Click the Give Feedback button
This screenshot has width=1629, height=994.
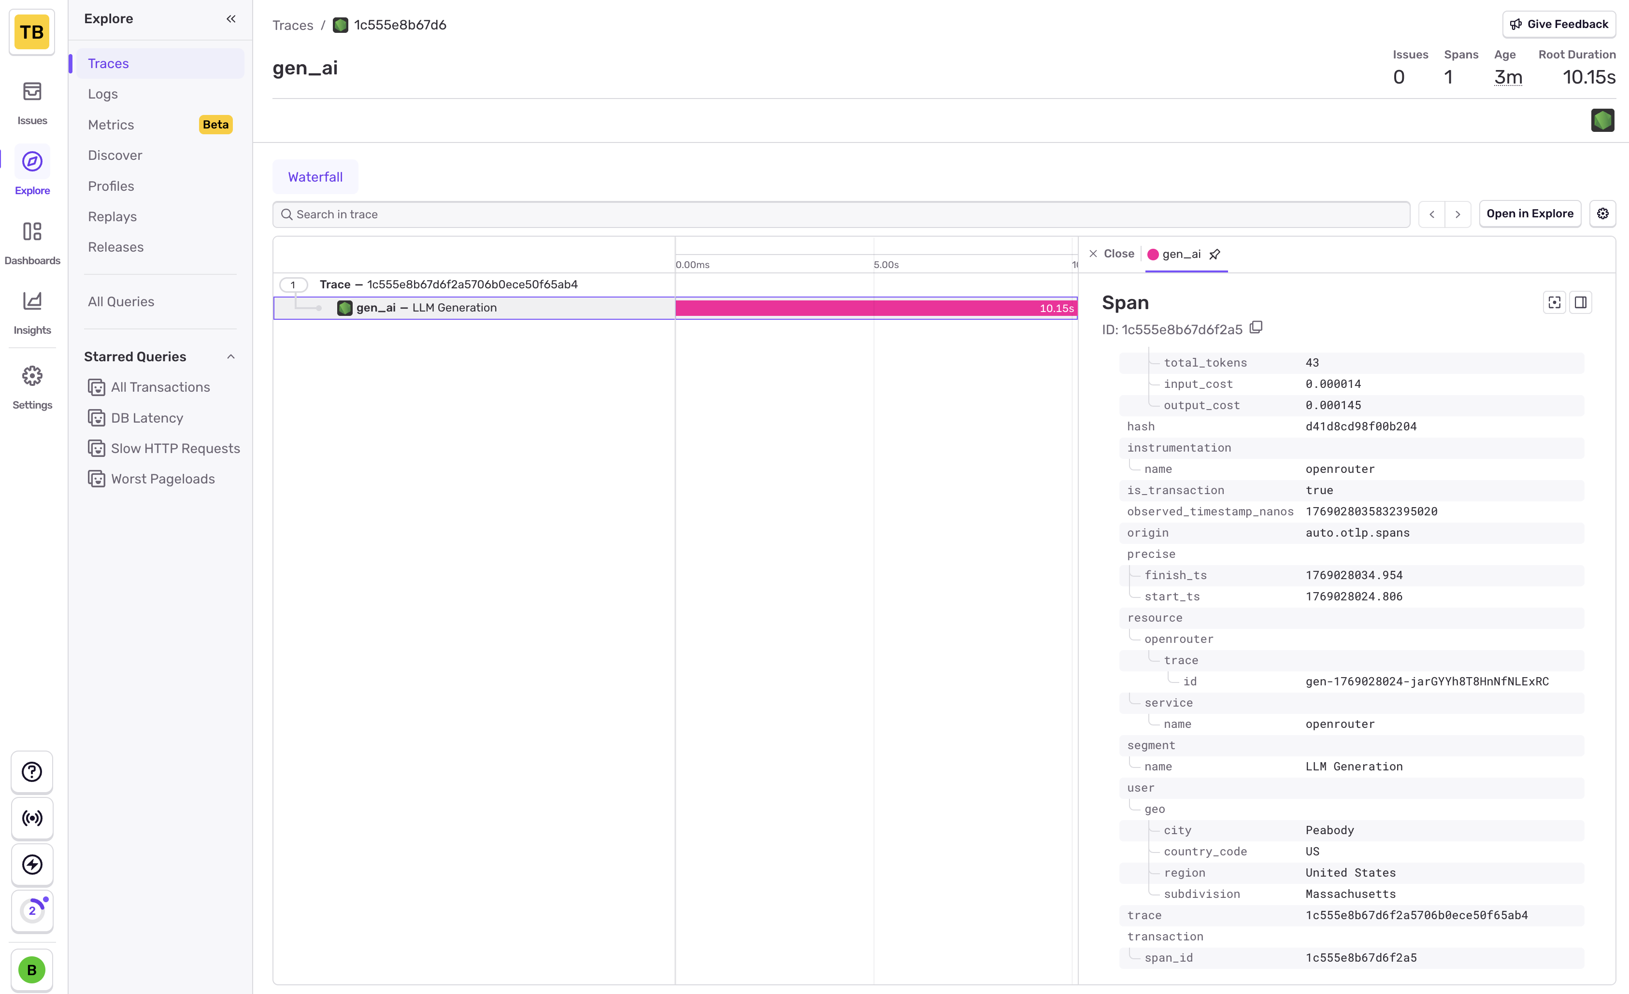point(1559,25)
